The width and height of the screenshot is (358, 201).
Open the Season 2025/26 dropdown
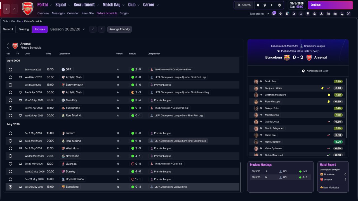tap(68, 29)
